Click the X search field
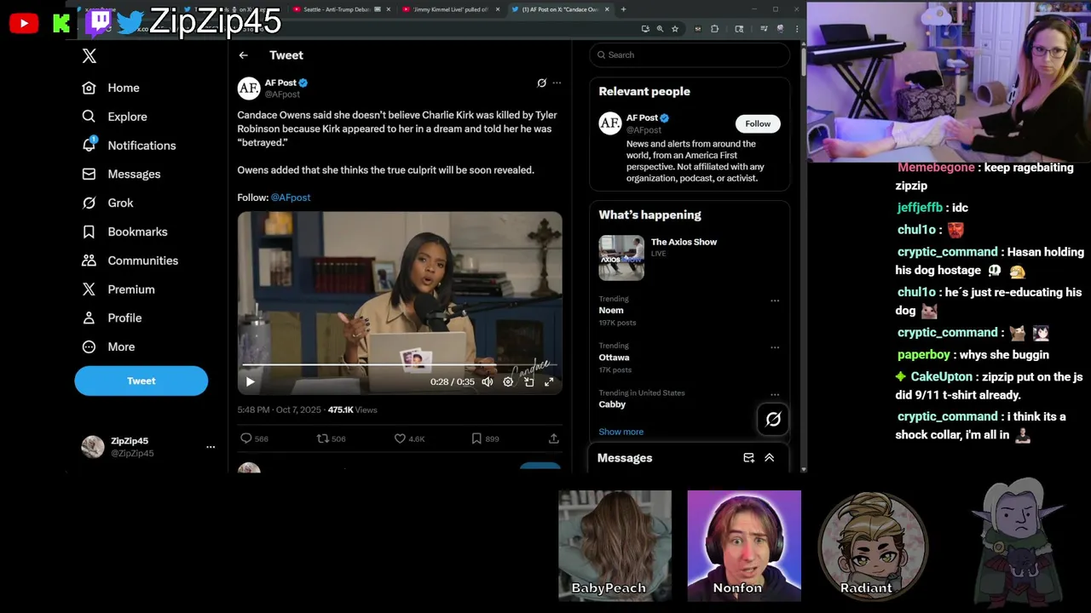The height and width of the screenshot is (613, 1091). (x=689, y=54)
